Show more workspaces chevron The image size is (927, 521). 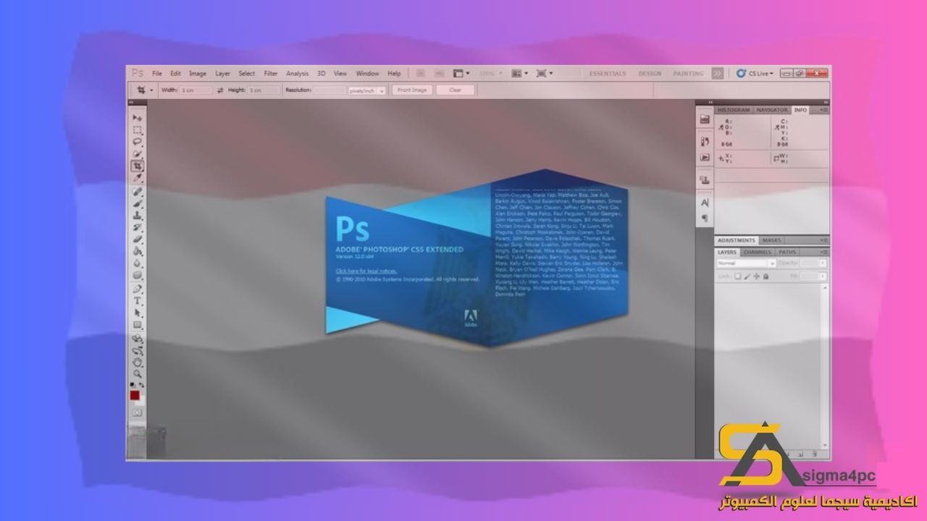click(718, 73)
